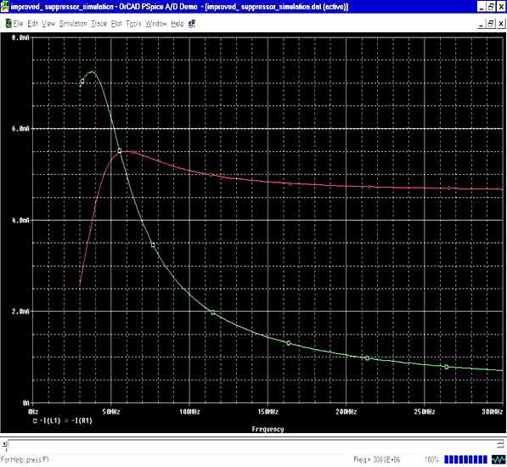
Task: Minimize the inner document window
Action: click(482, 24)
